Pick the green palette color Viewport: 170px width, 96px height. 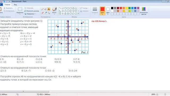(x=130, y=8)
